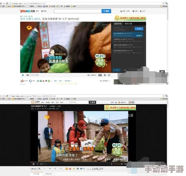Click blue search button on Youku

click(106, 11)
